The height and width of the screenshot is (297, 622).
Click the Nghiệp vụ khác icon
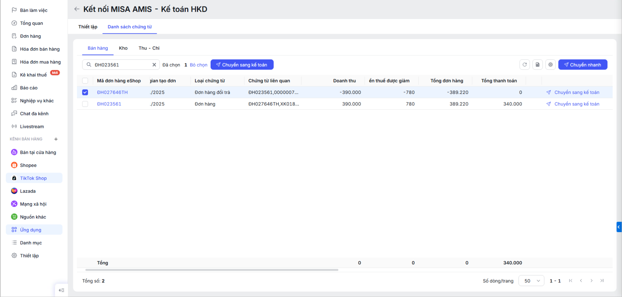click(14, 100)
